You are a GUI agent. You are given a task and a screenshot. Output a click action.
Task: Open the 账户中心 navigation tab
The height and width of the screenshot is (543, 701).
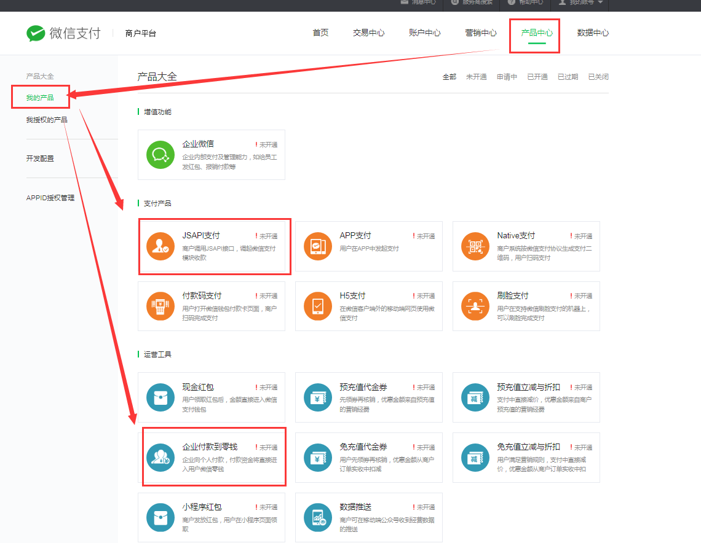[425, 33]
